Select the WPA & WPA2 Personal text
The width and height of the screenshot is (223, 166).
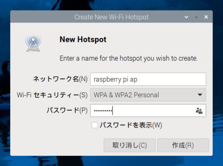126,95
